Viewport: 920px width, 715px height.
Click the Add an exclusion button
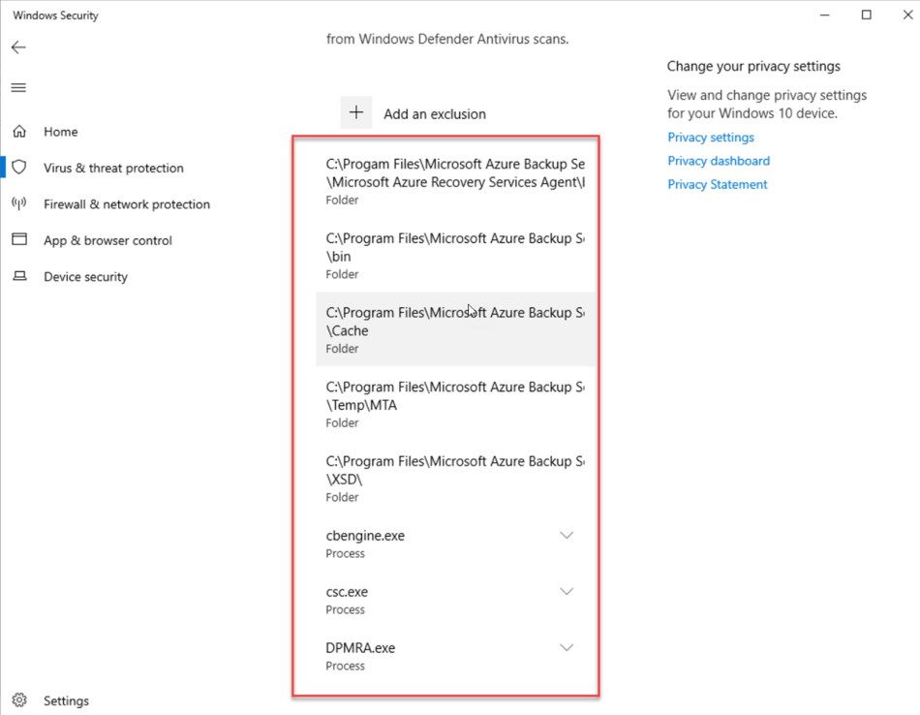[434, 113]
